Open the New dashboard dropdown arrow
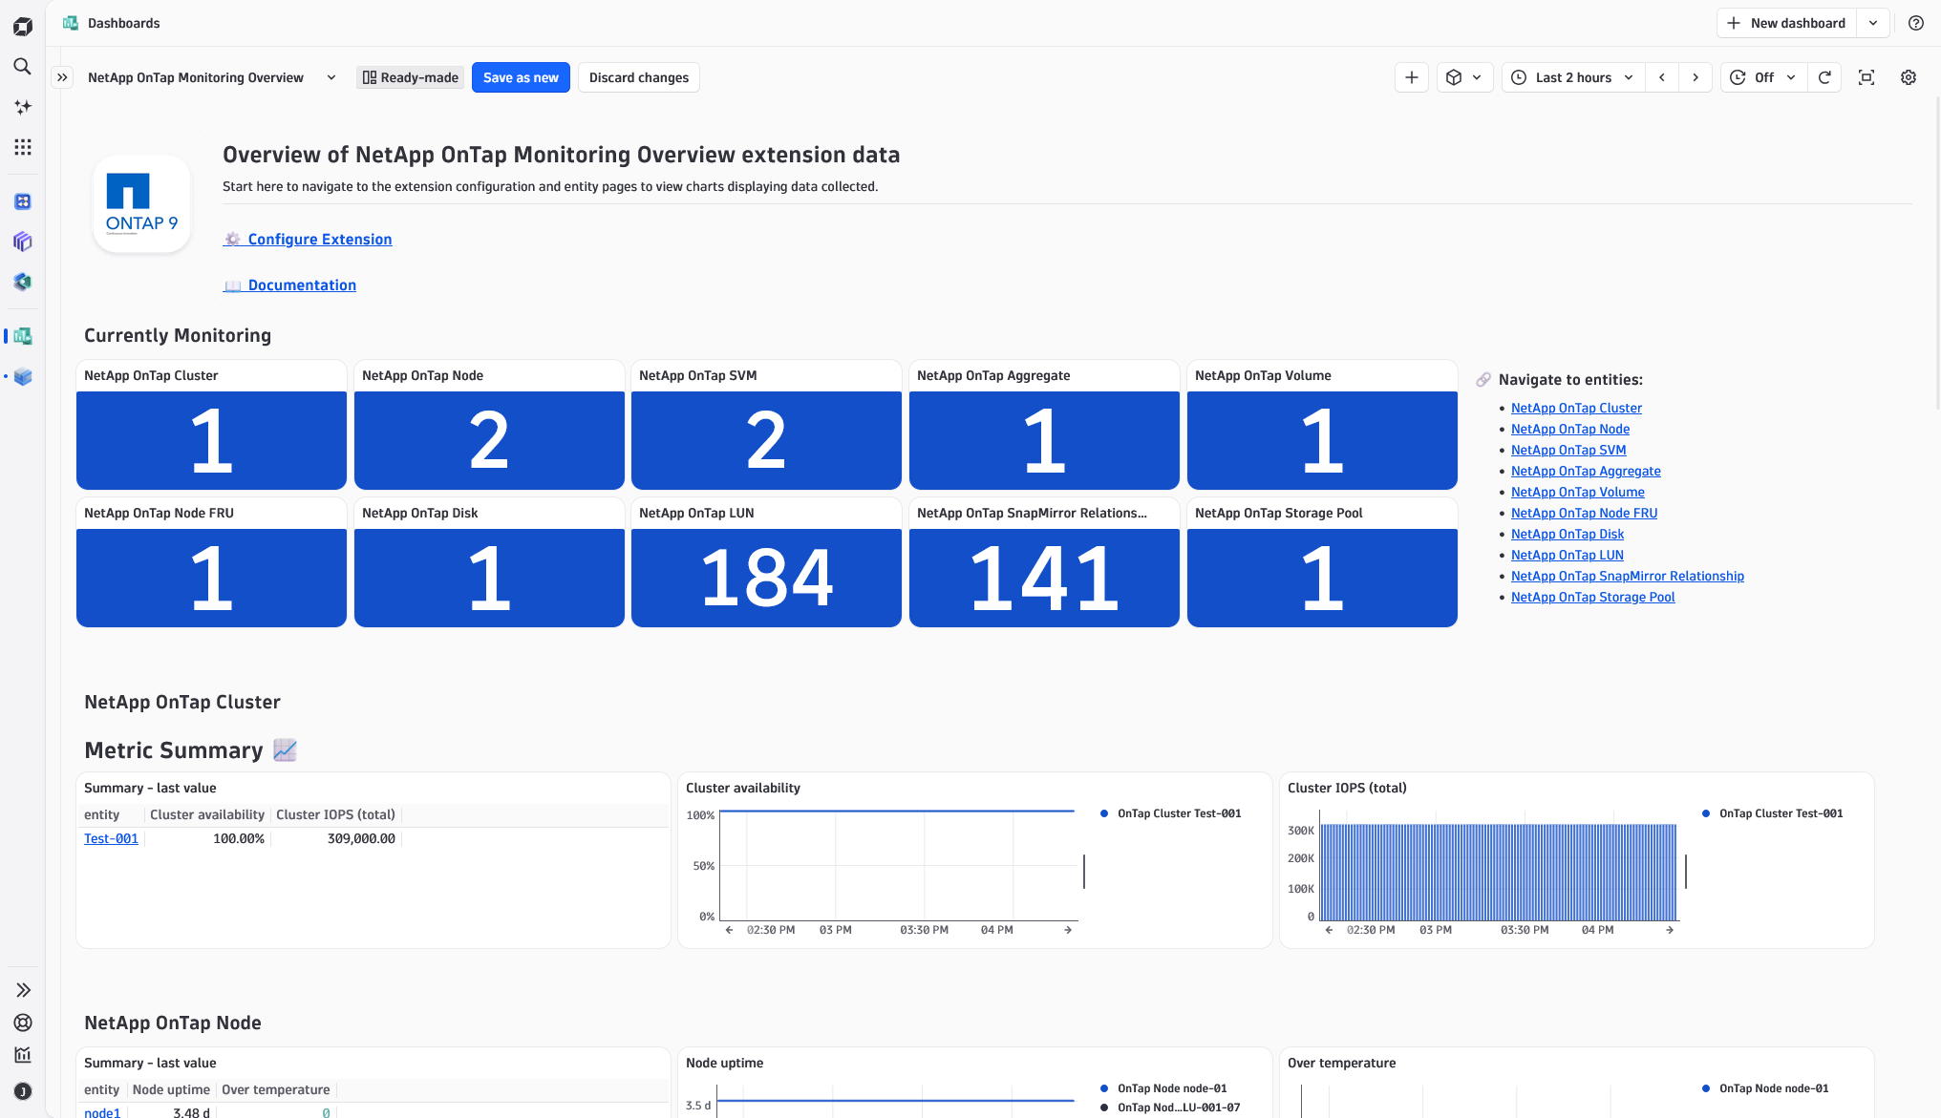This screenshot has width=1941, height=1118. (1873, 23)
